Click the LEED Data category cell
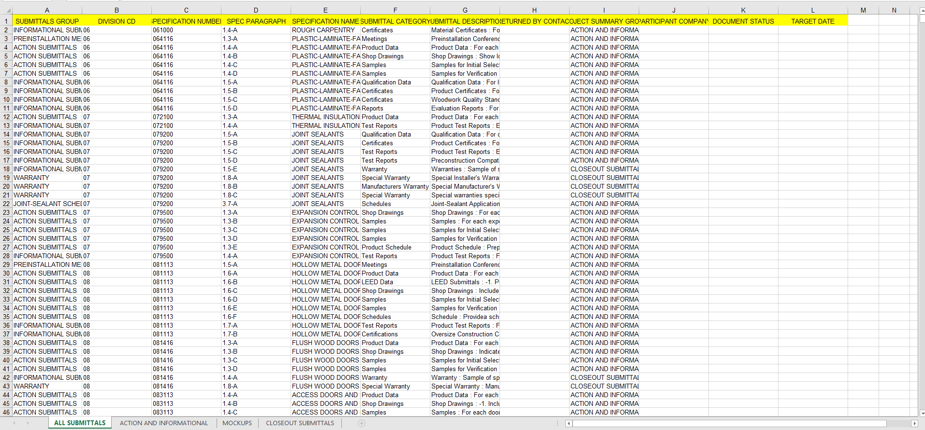This screenshot has width=925, height=430. [395, 282]
